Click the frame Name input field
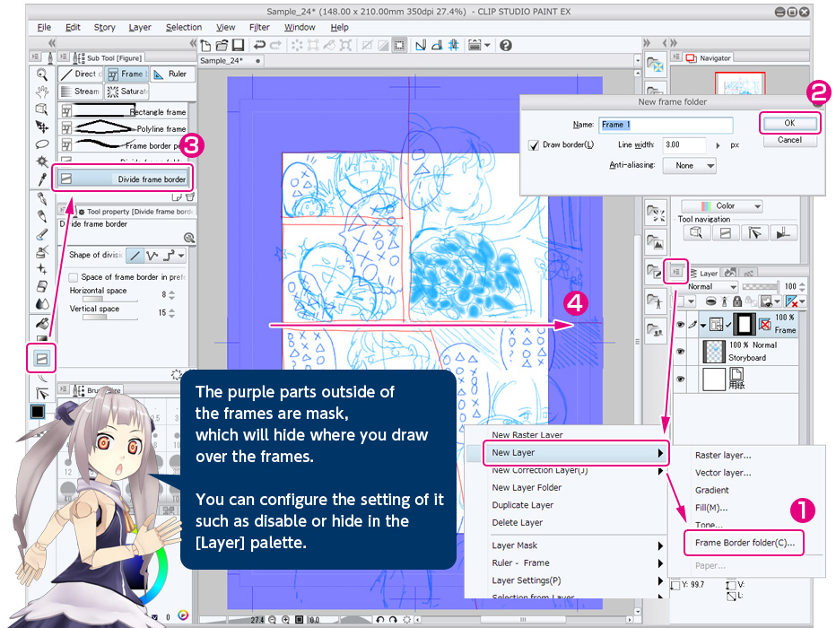The image size is (836, 628). click(x=666, y=125)
